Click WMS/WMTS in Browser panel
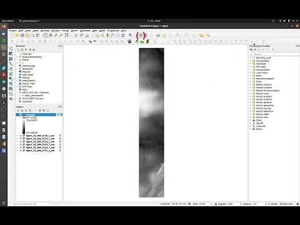The width and height of the screenshot is (300, 225). [29, 81]
